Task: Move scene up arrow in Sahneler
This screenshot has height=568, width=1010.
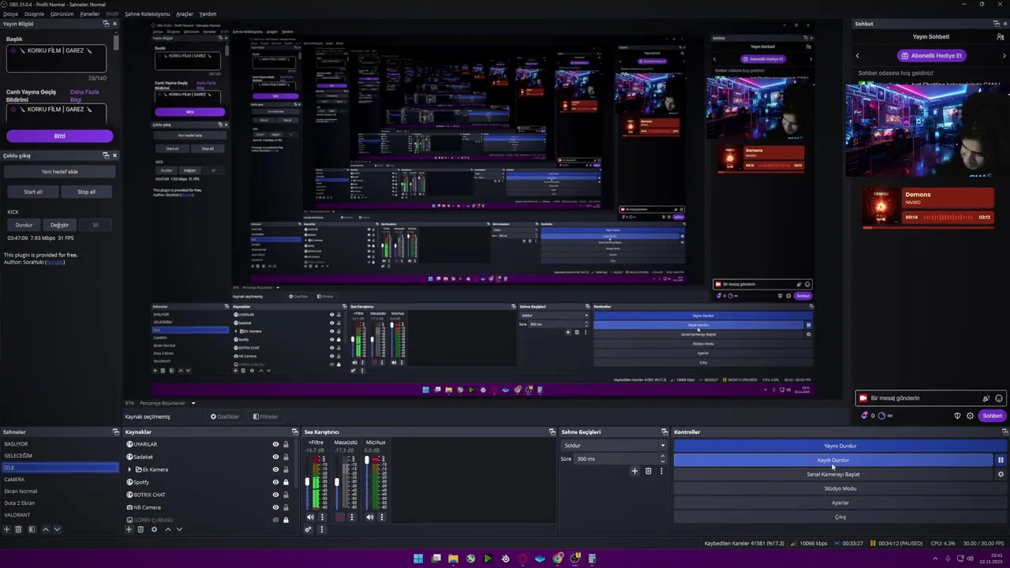Action: [x=45, y=529]
